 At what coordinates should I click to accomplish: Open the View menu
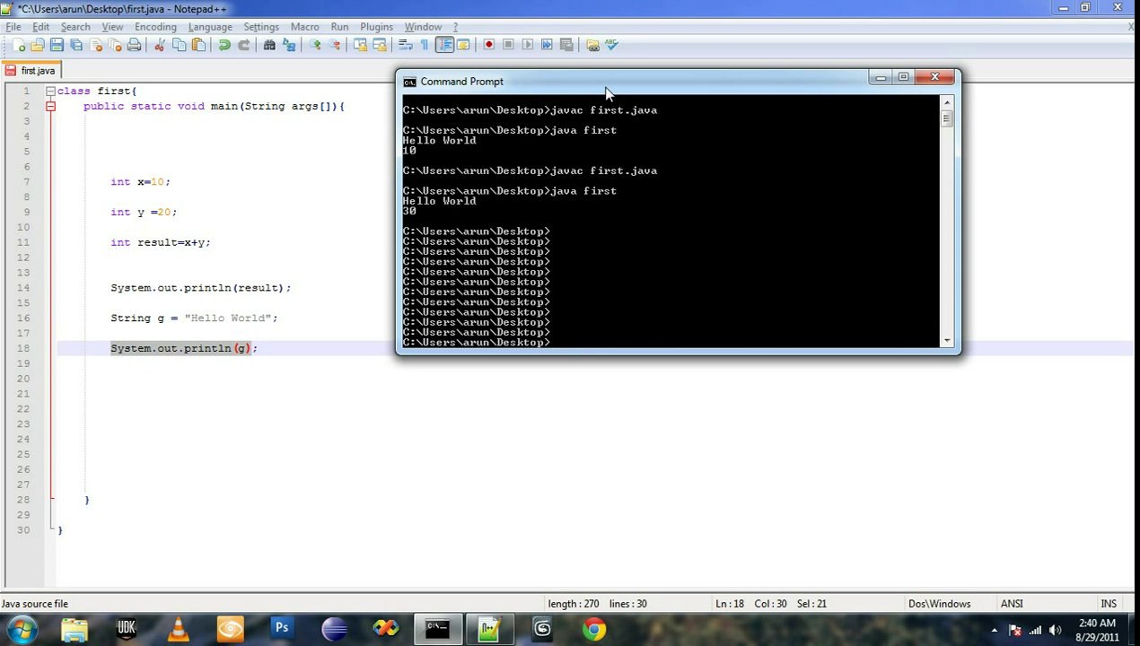[x=112, y=27]
